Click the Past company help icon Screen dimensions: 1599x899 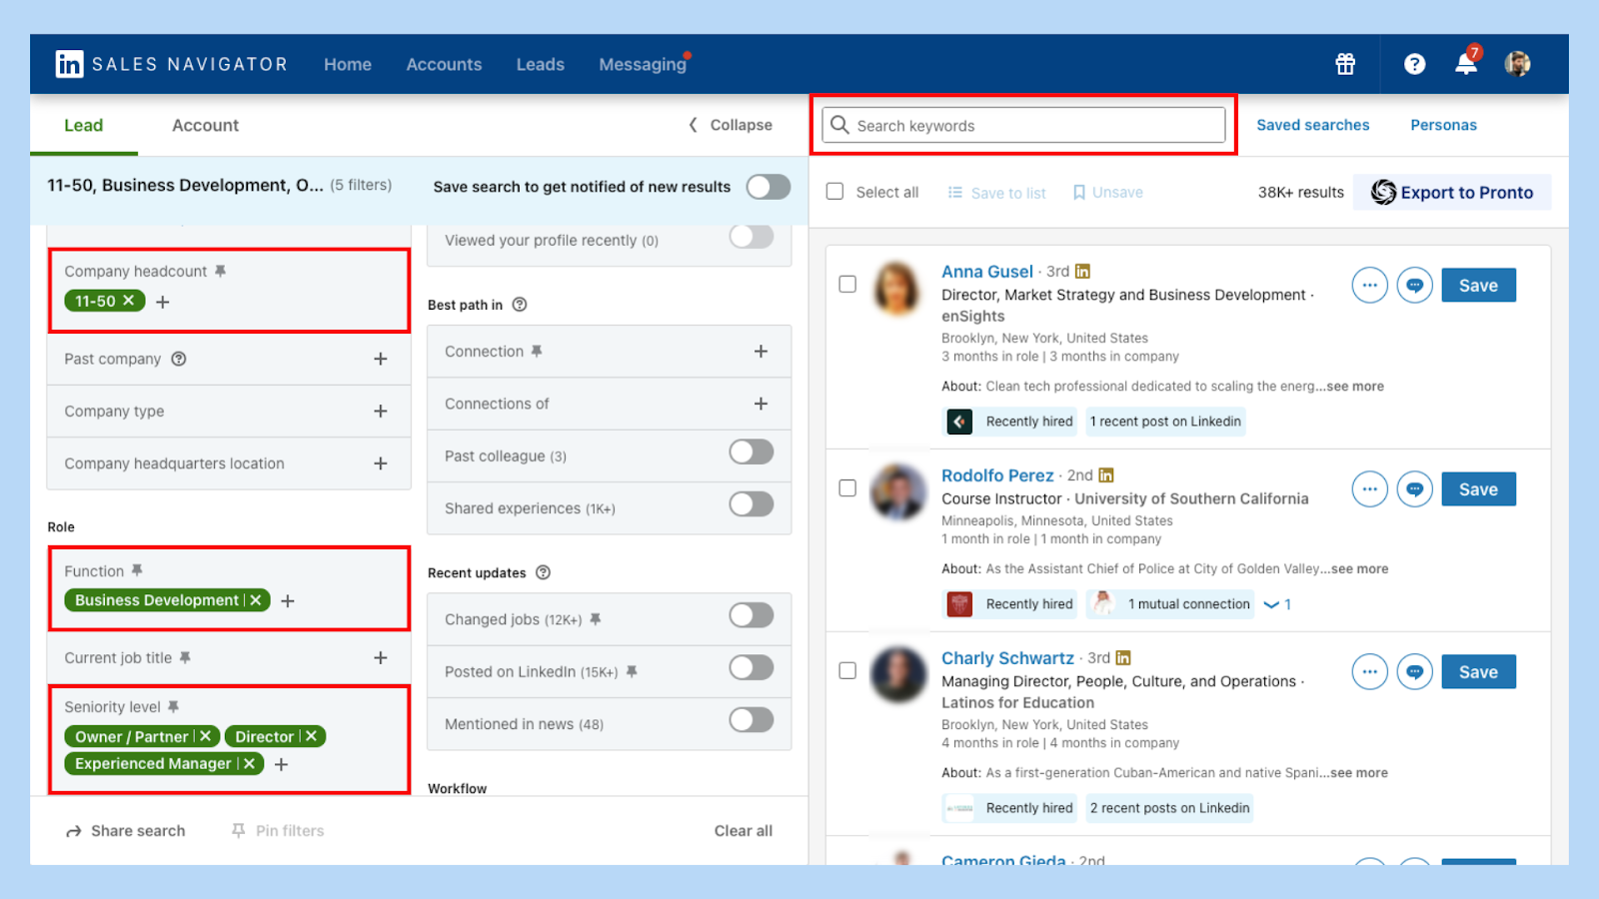(x=179, y=359)
